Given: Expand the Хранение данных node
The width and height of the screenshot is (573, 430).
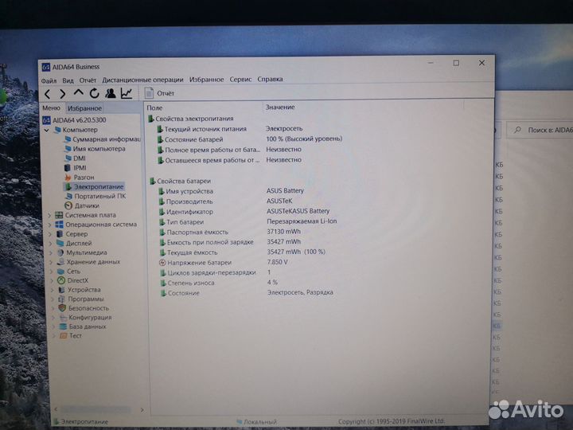Looking at the screenshot, I should coord(52,262).
